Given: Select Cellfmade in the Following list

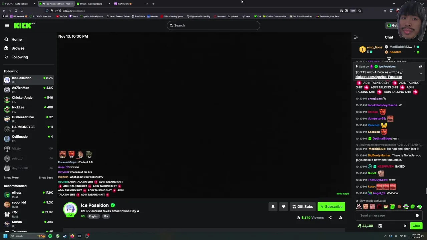Looking at the screenshot, I should pos(28,138).
